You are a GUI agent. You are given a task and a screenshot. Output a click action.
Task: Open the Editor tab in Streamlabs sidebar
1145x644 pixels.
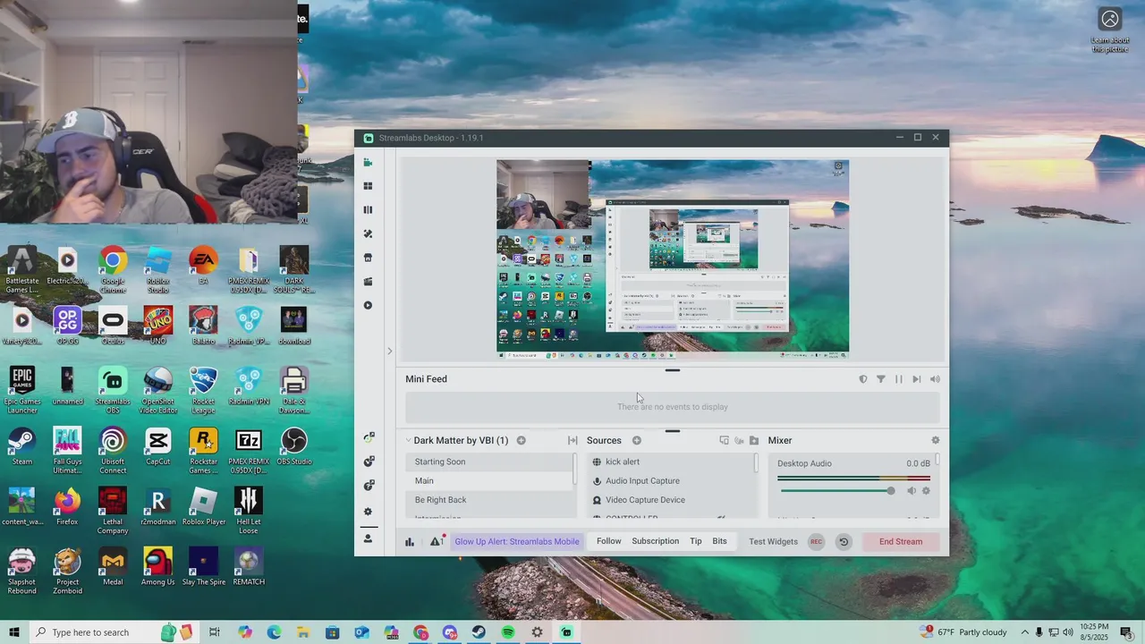click(368, 163)
